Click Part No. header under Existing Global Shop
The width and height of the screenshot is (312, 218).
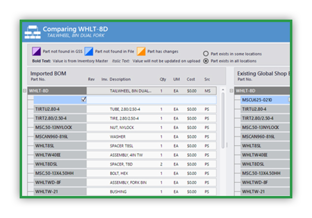[245, 79]
